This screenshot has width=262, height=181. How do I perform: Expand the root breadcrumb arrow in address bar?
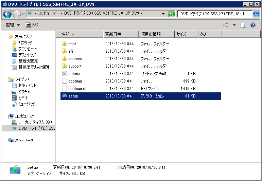click(x=35, y=13)
